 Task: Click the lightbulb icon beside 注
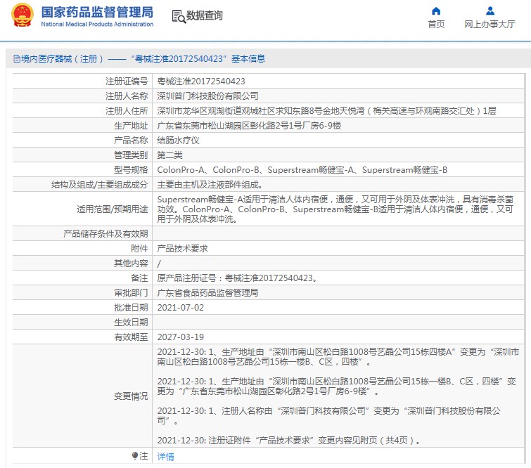pyautogui.click(x=135, y=456)
